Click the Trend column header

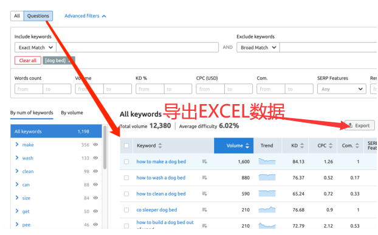pos(267,146)
